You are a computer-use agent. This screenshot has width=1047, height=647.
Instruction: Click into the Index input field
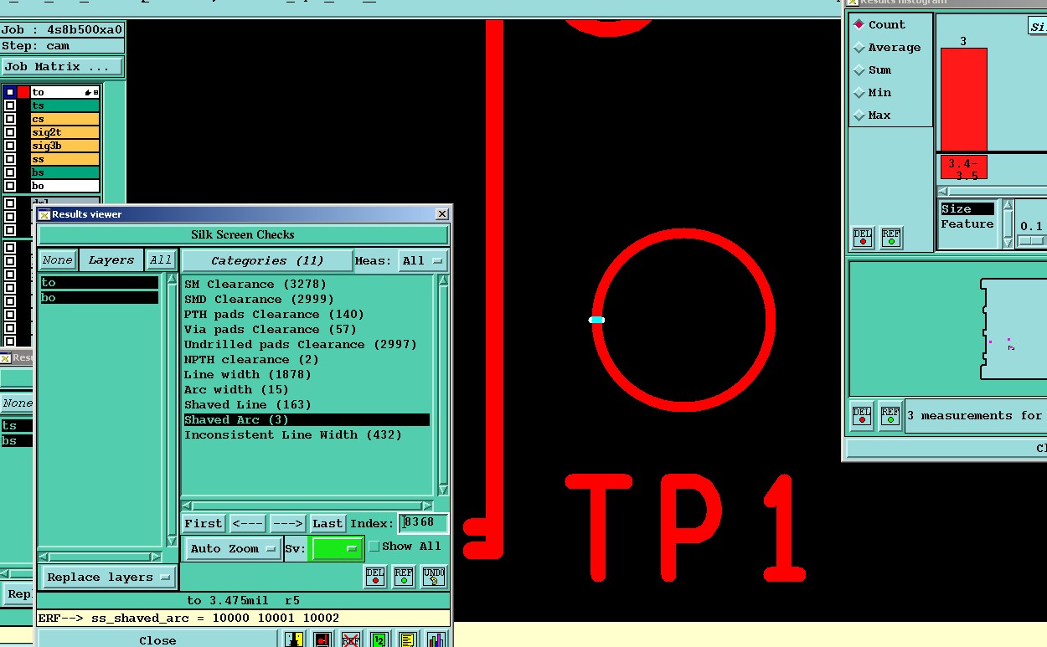tap(423, 522)
